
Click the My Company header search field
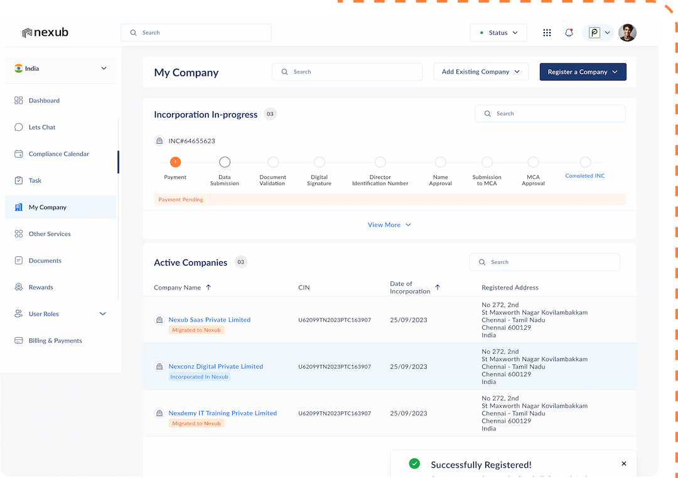tap(347, 72)
